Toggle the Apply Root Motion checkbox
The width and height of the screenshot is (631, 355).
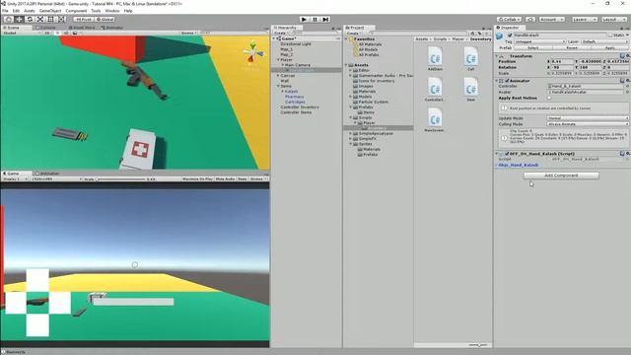tap(549, 99)
